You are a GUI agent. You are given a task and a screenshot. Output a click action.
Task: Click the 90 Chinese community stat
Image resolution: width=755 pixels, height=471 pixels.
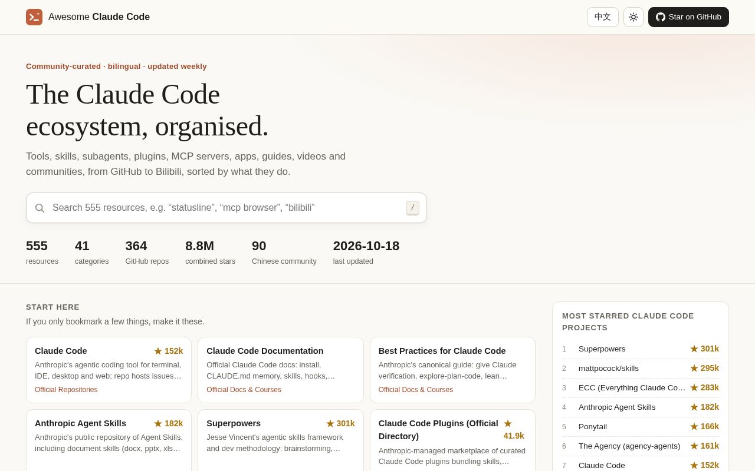tap(284, 252)
